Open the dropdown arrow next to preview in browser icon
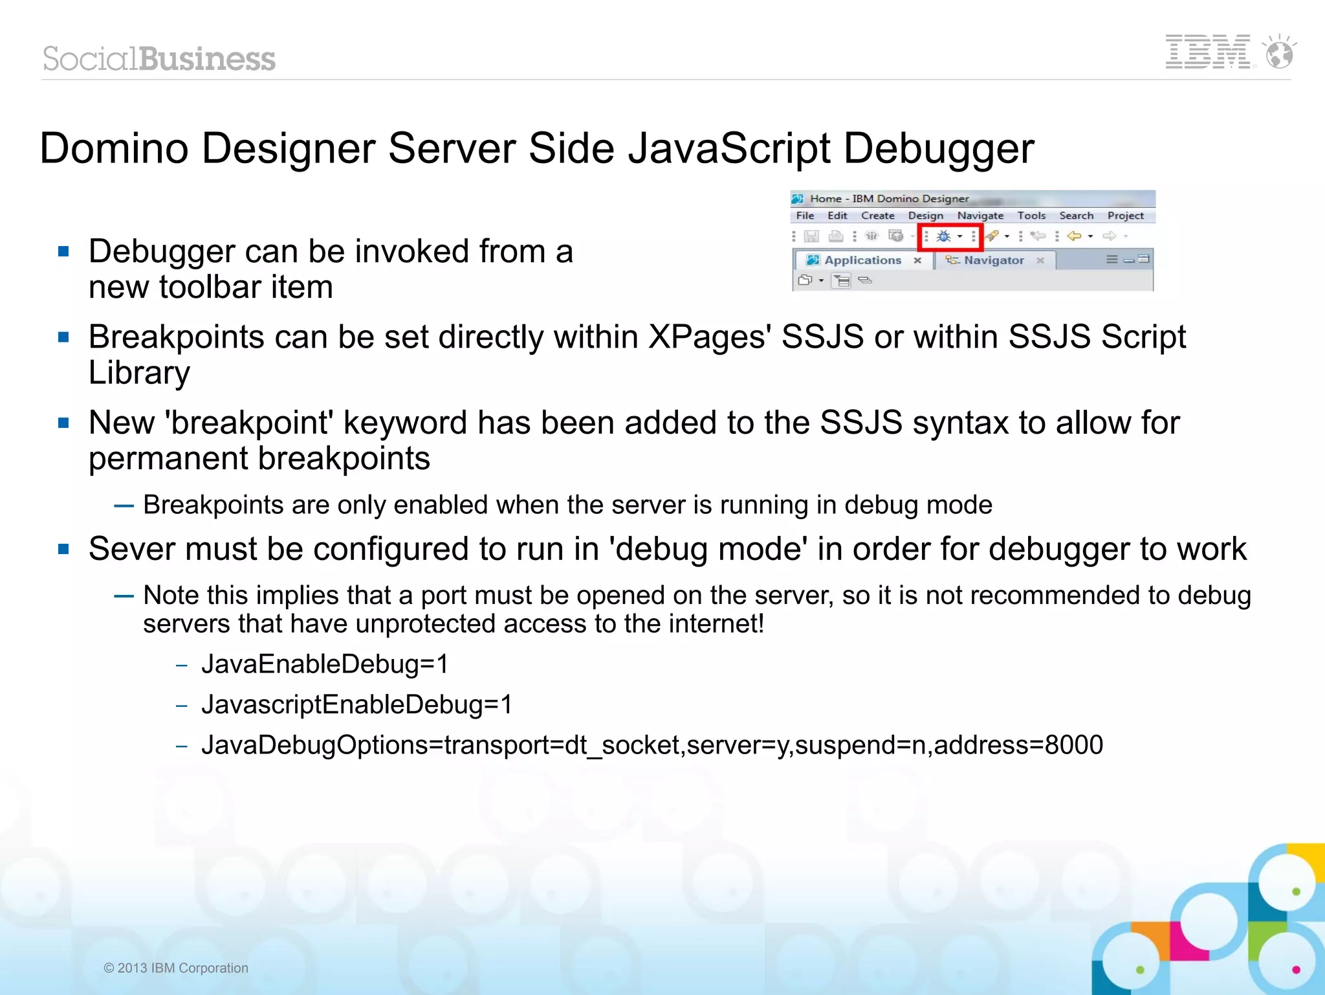The height and width of the screenshot is (995, 1325). pyautogui.click(x=913, y=236)
